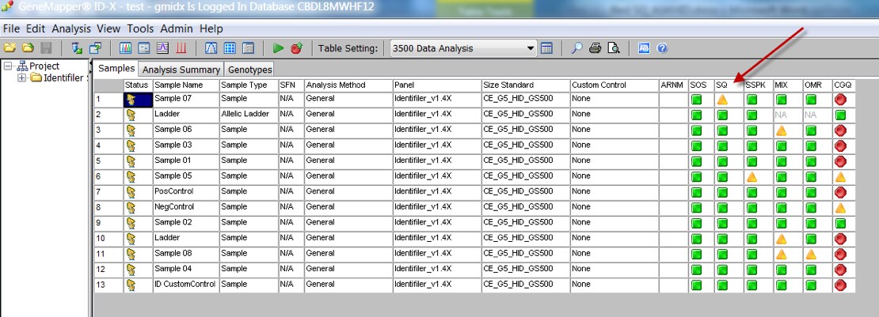Viewport: 879px width, 317px height.
Task: Click the 'Sample 04' name cell
Action: coord(186,268)
